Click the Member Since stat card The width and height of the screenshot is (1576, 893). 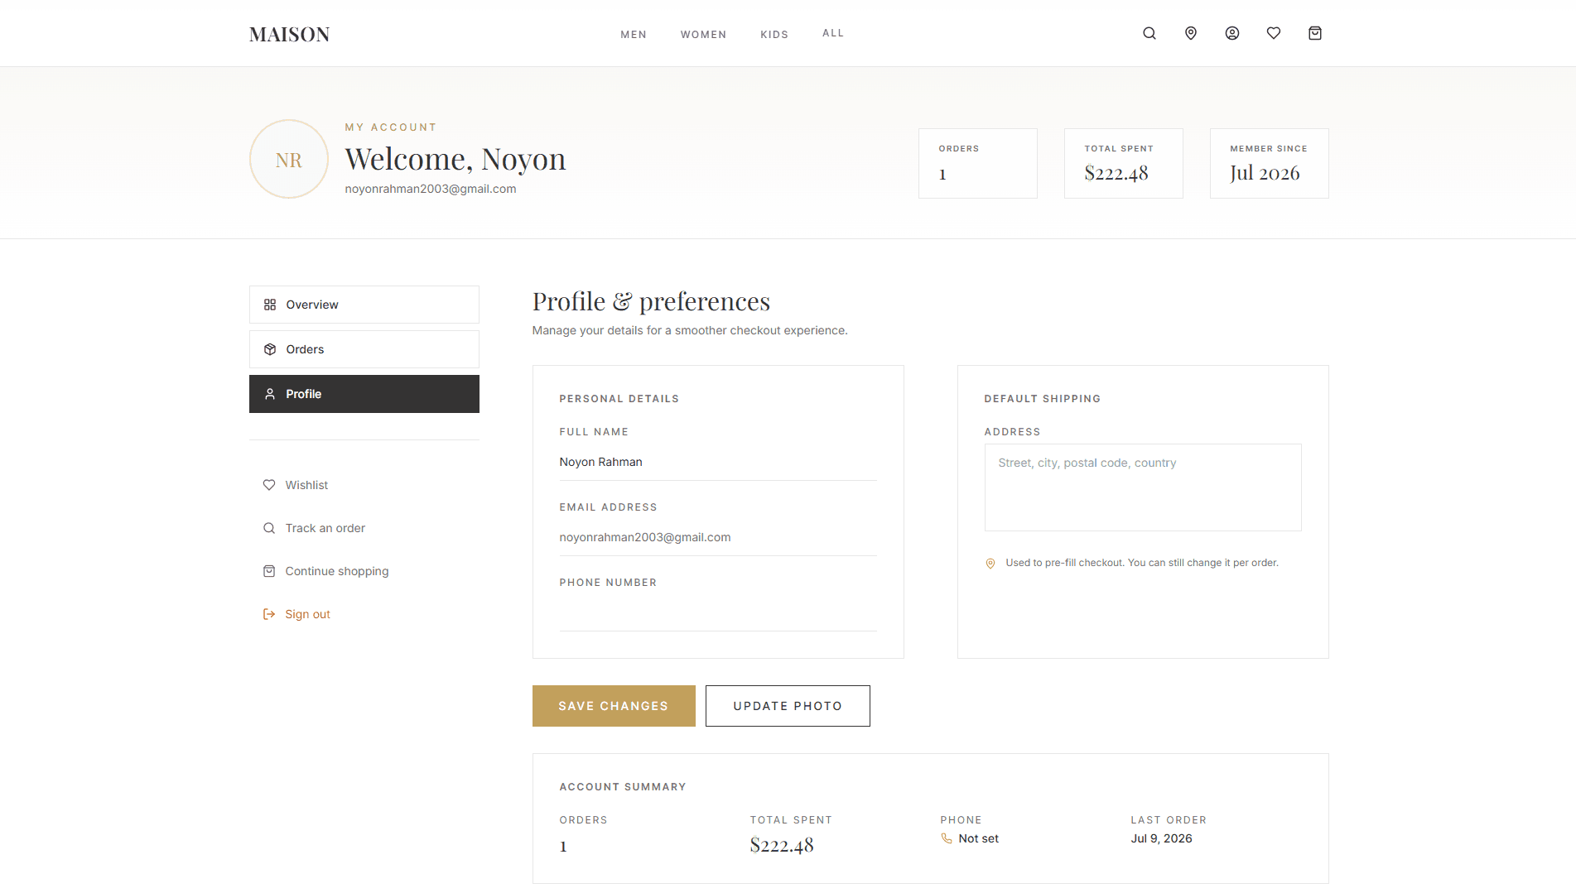point(1270,163)
